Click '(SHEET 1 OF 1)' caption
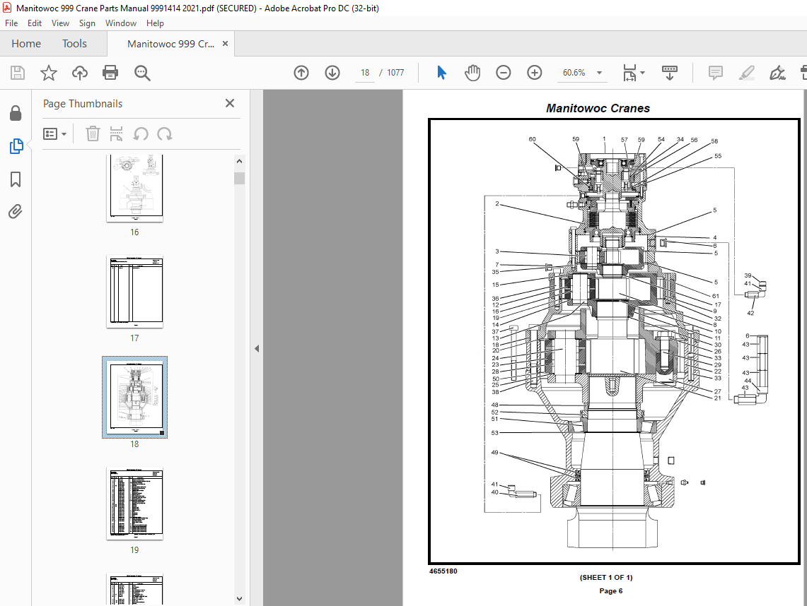 [x=606, y=577]
